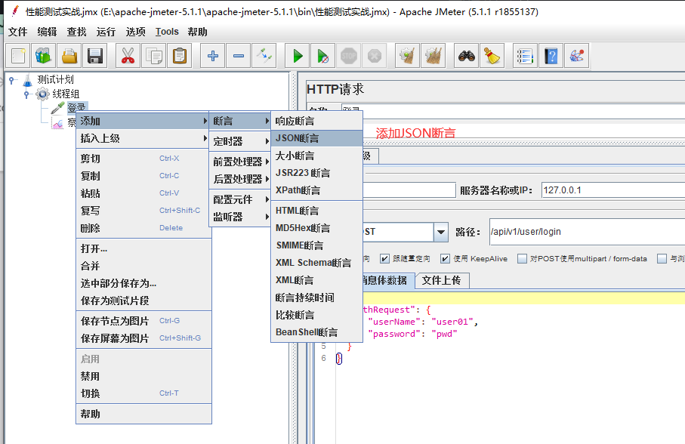The image size is (685, 444).
Task: Select 删除 in context menu
Action: [143, 228]
